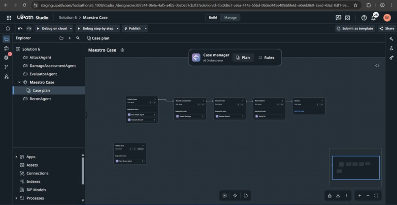Create new folder in Explorer
The image size is (397, 205).
[x=61, y=38]
